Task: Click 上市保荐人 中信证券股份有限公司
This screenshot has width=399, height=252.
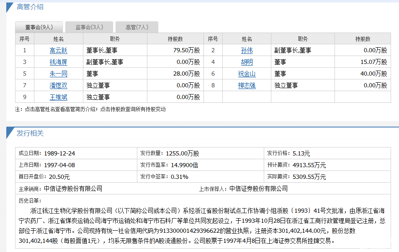Action: coord(243,189)
